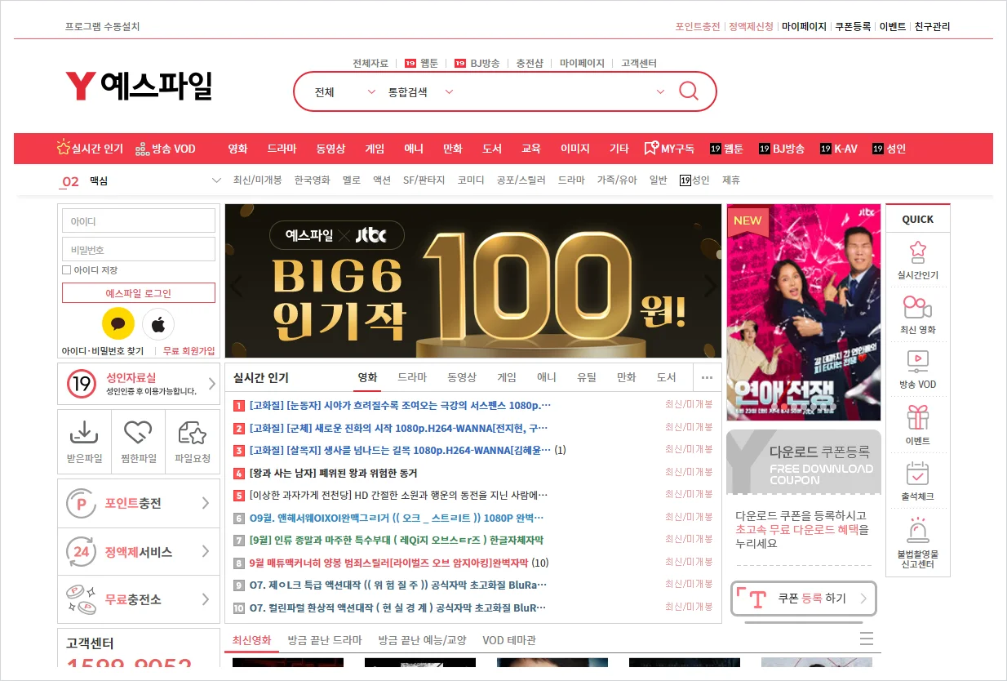1007x681 pixels.
Task: Filter by 공포/스릴러 subcategory
Action: 521,180
